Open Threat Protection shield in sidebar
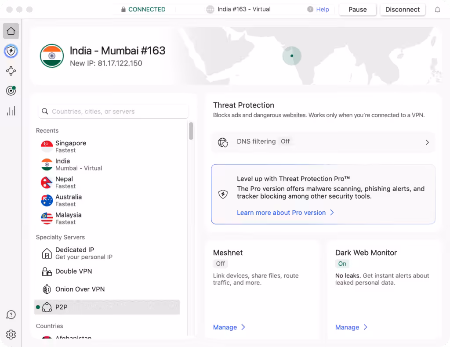Viewport: 450px width, 347px height. click(11, 51)
